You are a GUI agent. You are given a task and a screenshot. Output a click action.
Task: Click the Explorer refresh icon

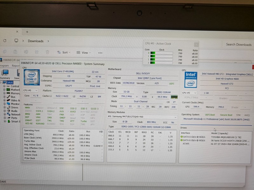5,41
